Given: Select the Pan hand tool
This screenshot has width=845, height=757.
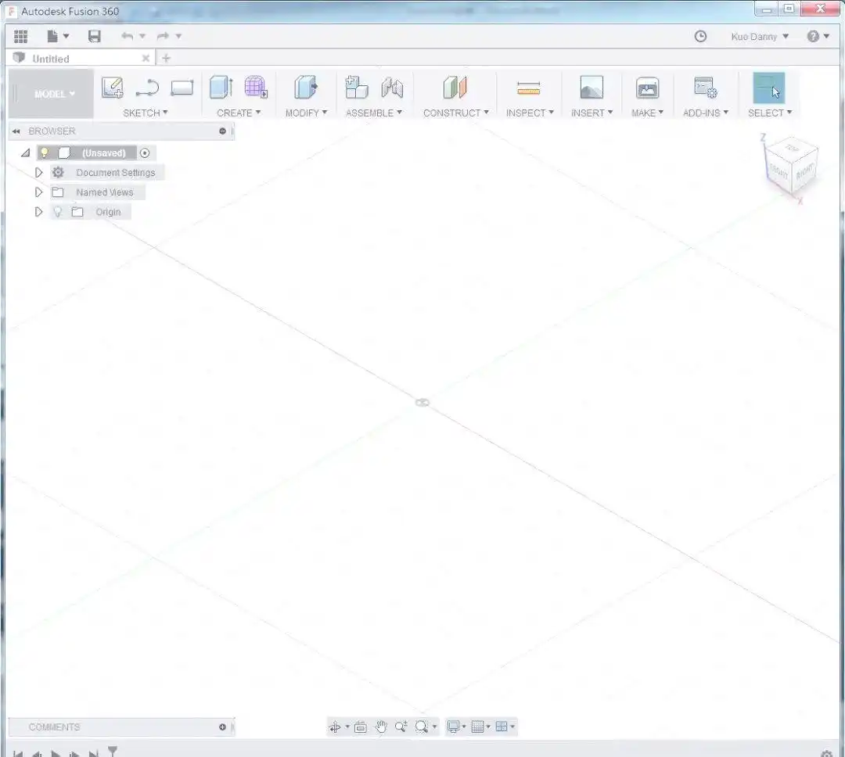Looking at the screenshot, I should (x=381, y=727).
